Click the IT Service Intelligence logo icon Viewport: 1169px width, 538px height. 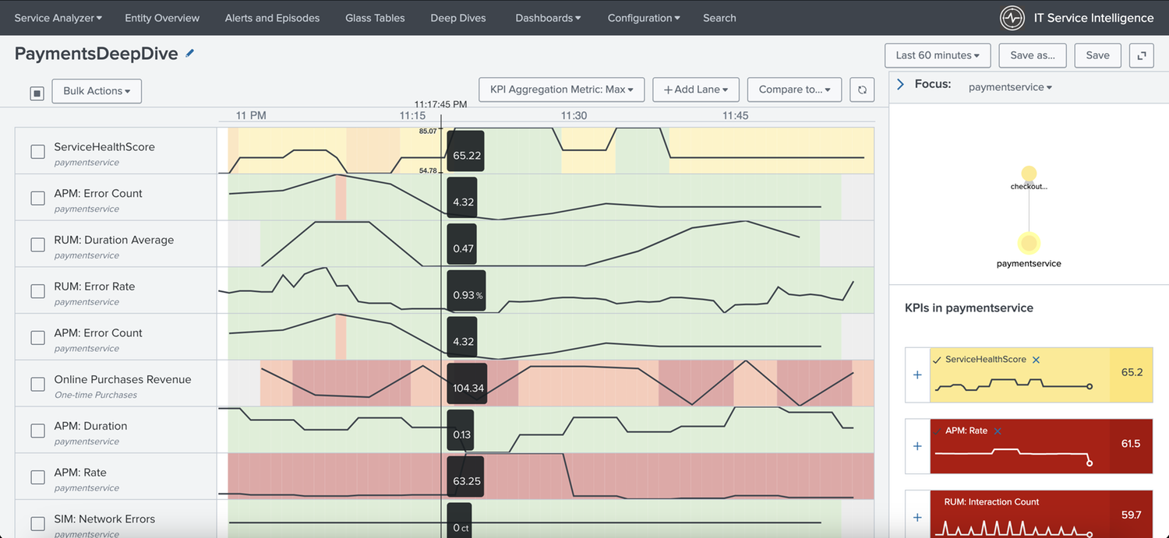point(1012,18)
